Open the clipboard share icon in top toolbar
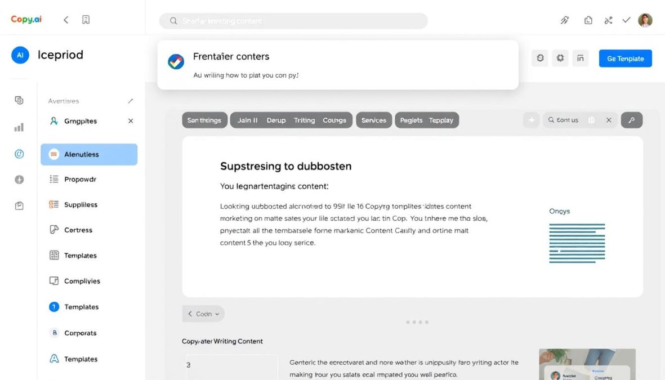This screenshot has height=380, width=665. tap(588, 20)
